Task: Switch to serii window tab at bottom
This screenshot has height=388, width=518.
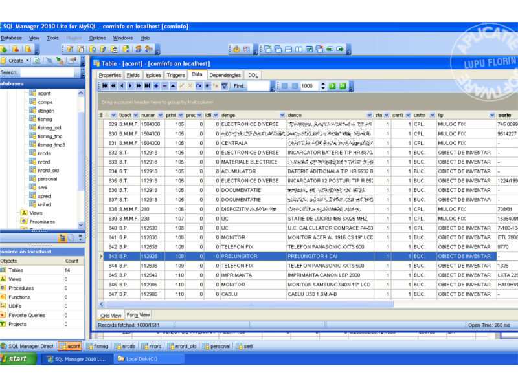Action: point(245,346)
